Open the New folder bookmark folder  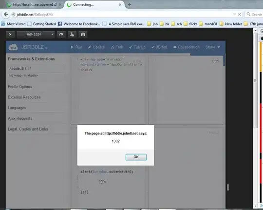pos(231,24)
